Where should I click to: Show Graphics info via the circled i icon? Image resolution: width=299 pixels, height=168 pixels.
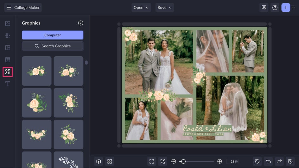[x=80, y=23]
